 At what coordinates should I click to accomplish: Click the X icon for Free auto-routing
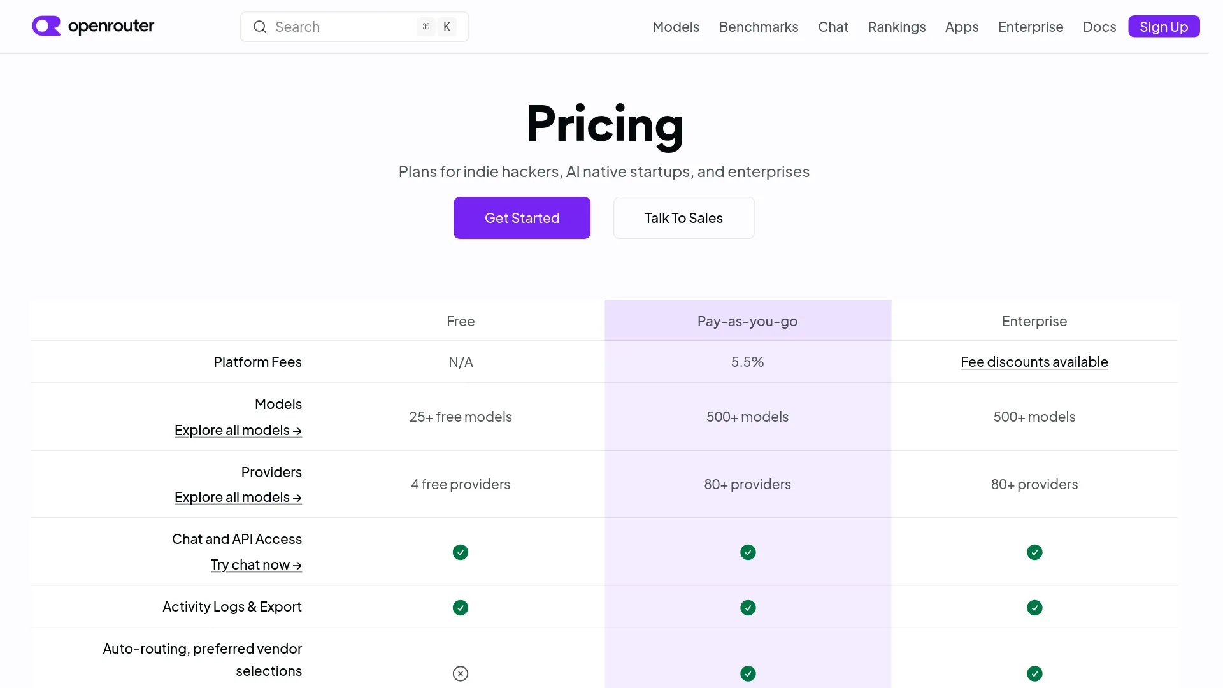coord(461,673)
